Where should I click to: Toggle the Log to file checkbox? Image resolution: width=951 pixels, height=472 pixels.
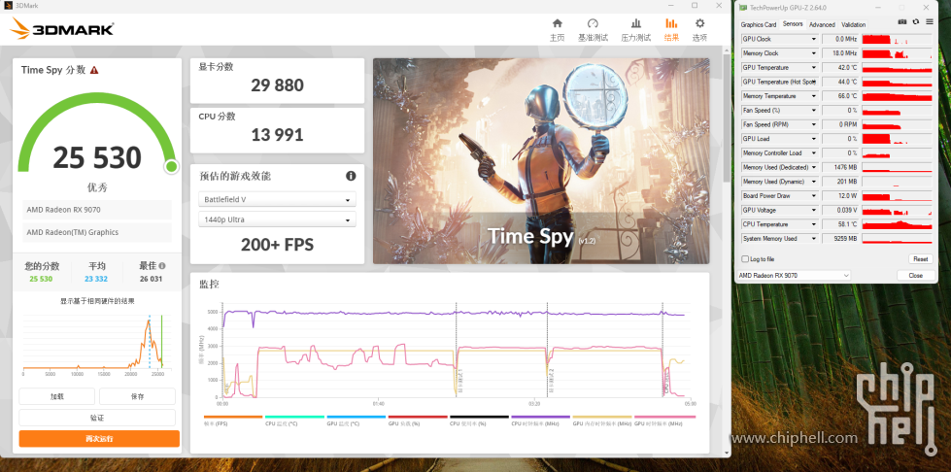coord(745,259)
